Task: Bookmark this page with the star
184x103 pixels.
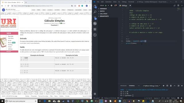Action: point(75,6)
